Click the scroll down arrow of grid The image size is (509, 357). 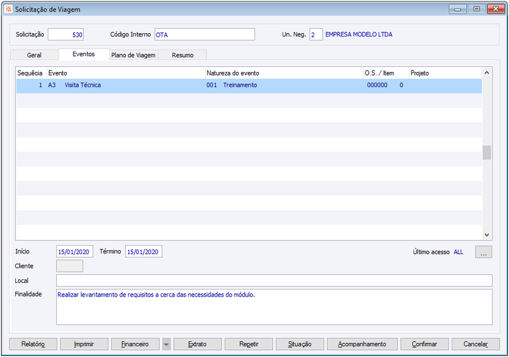point(487,235)
